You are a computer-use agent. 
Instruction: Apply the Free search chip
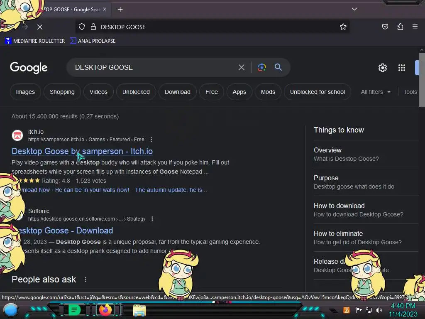tap(212, 92)
